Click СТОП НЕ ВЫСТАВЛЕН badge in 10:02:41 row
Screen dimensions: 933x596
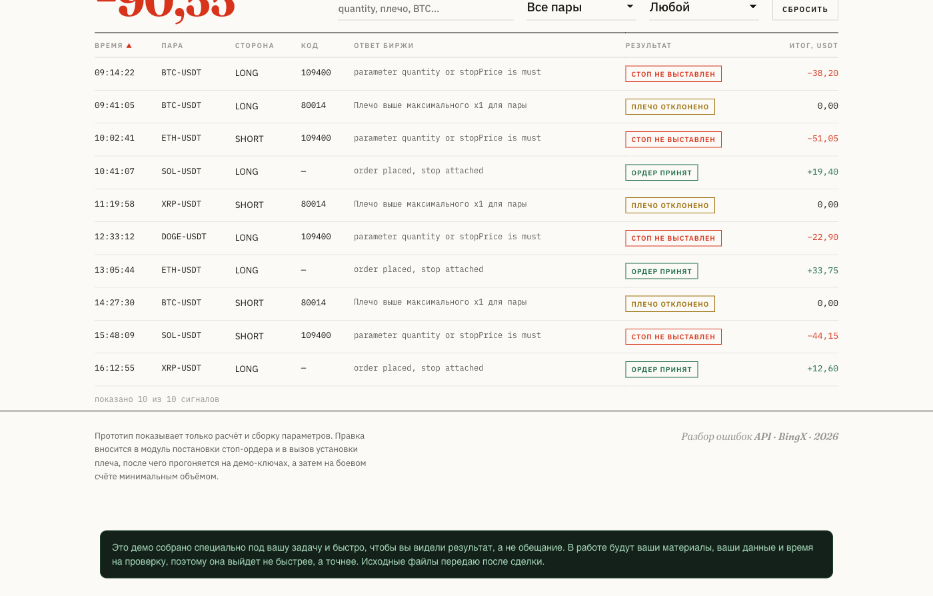pos(673,139)
